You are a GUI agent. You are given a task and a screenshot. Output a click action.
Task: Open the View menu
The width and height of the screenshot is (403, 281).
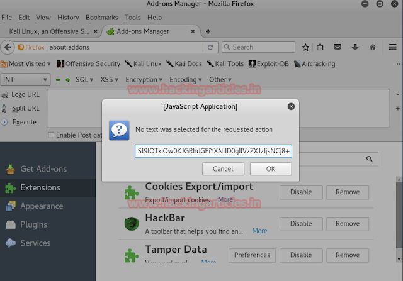(x=43, y=18)
